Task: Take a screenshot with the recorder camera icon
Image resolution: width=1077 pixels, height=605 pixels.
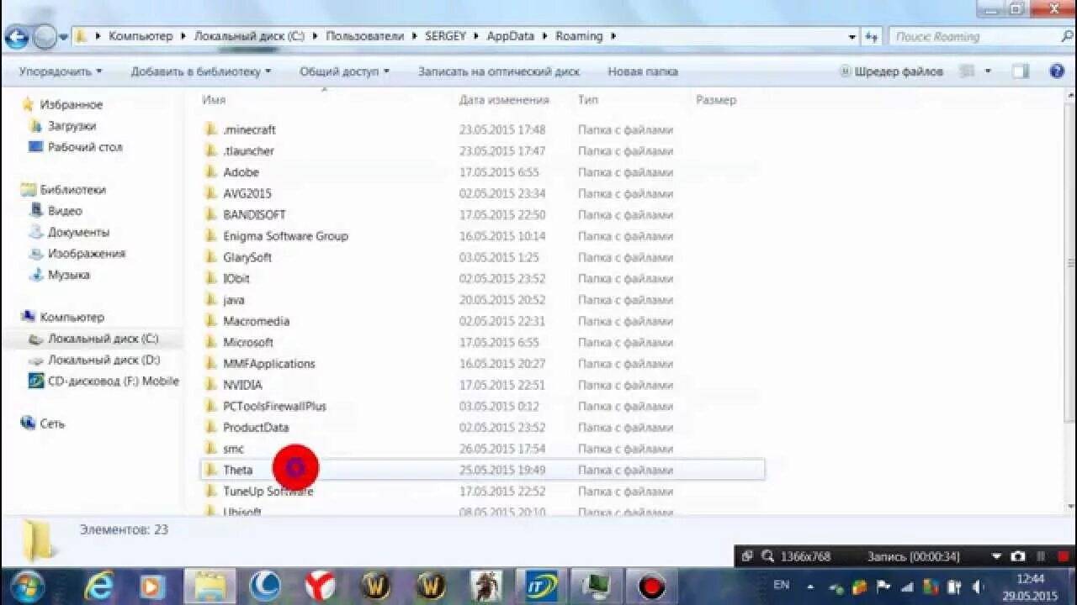Action: pos(1018,556)
